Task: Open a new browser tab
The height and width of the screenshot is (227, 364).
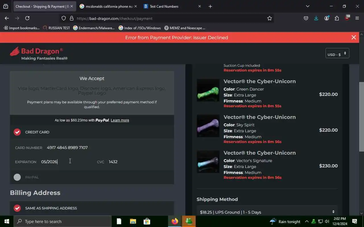Action: click(210, 6)
